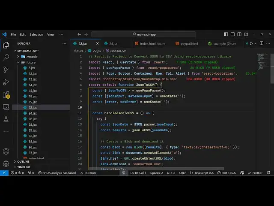Open the Run and Debug view
This screenshot has width=274, height=206.
(x=6, y=82)
